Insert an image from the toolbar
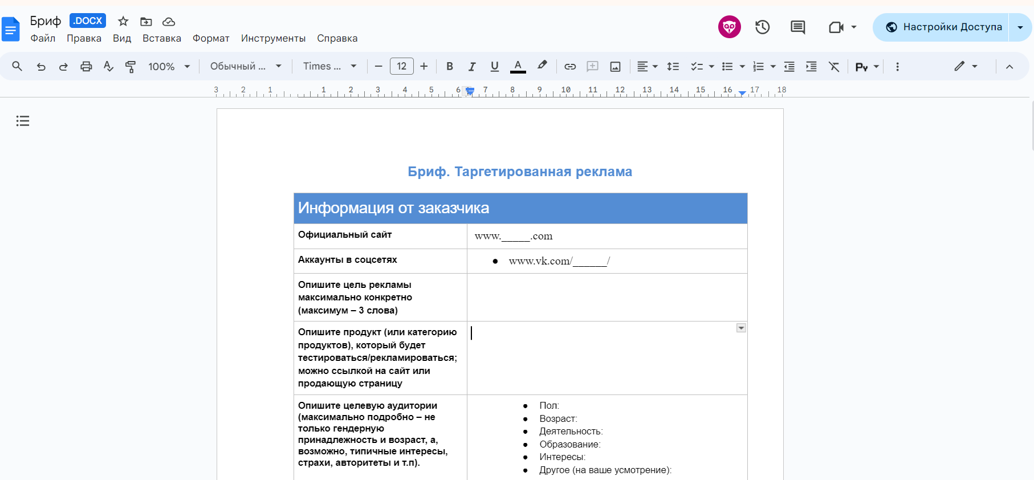1034x480 pixels. click(615, 66)
